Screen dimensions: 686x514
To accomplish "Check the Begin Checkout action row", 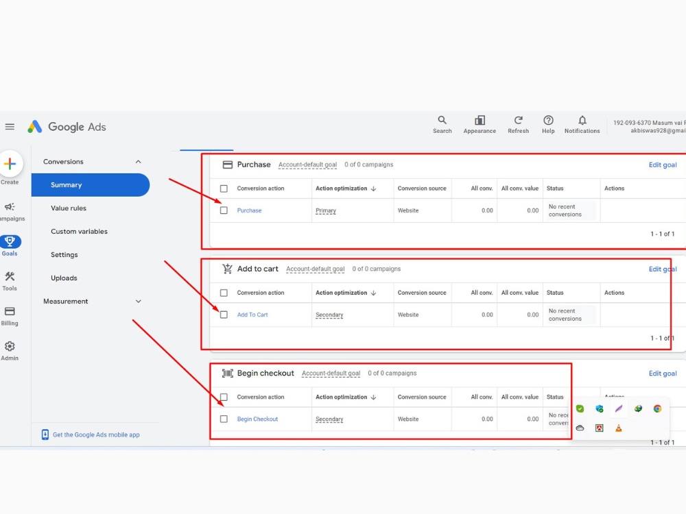I will 224,419.
